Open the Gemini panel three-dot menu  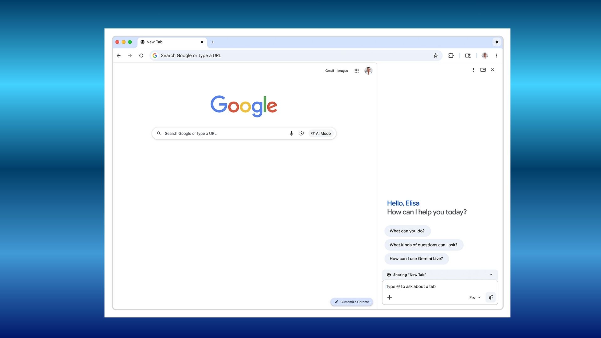(473, 70)
